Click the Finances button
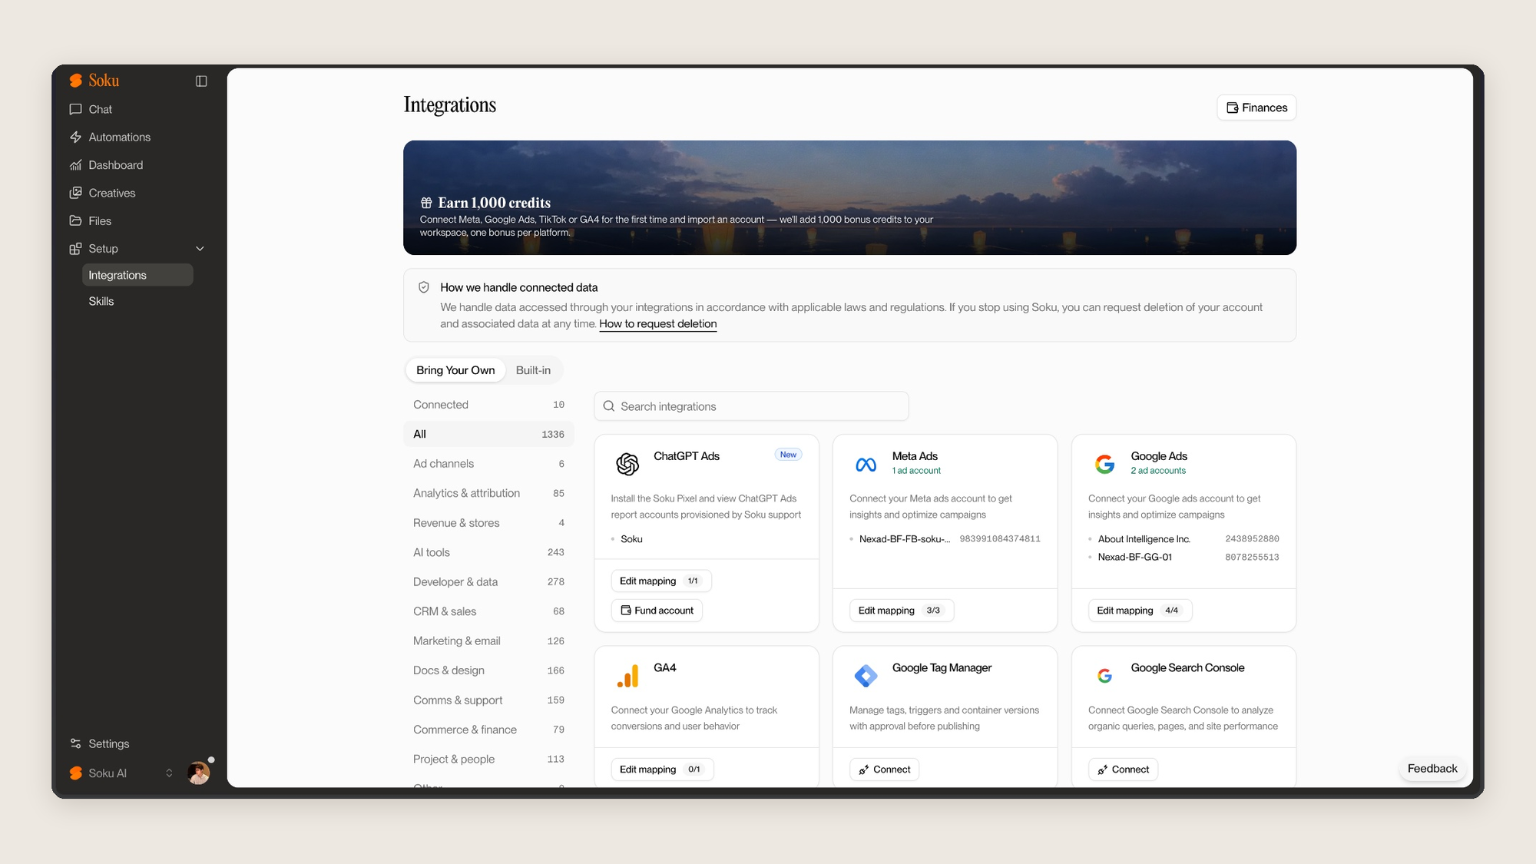The height and width of the screenshot is (864, 1536). 1256,108
